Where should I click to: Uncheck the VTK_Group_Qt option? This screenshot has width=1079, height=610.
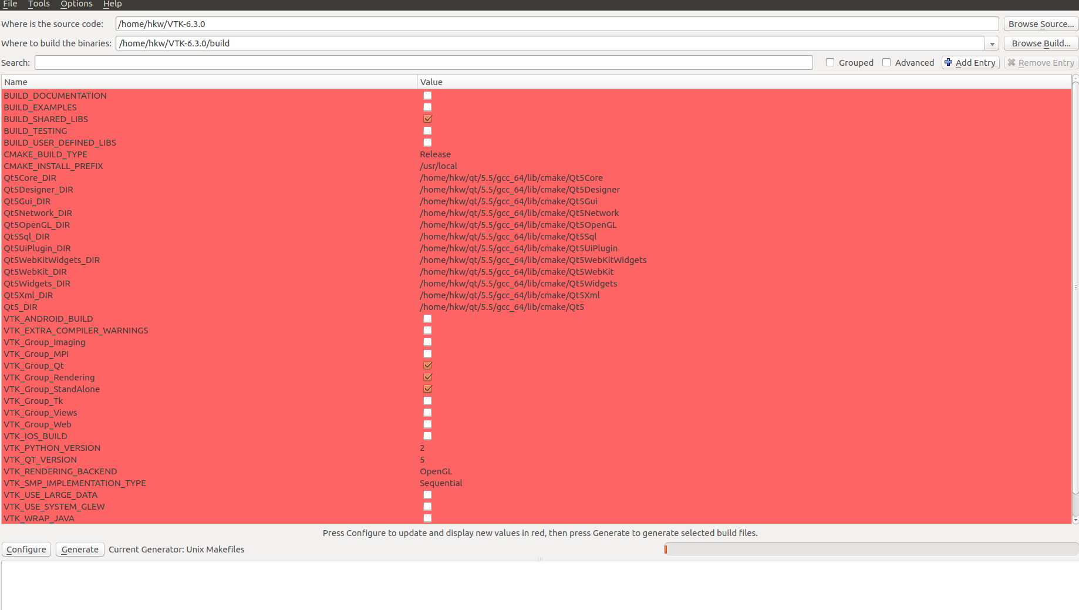coord(427,365)
